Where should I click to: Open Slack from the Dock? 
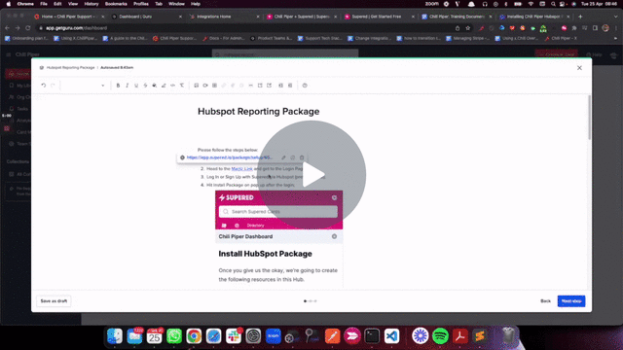234,336
